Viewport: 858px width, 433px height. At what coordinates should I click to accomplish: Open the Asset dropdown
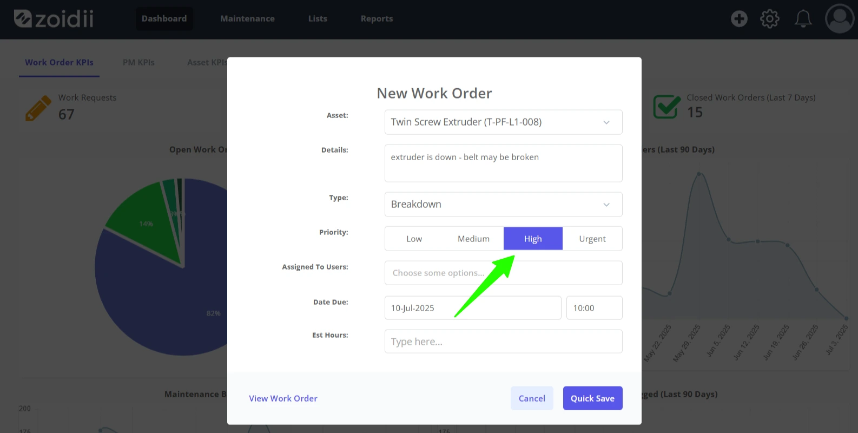(x=503, y=122)
